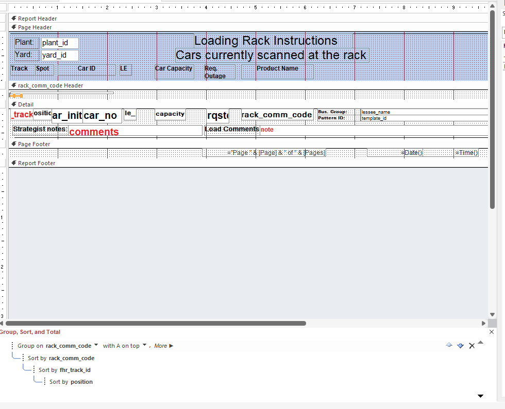Image resolution: width=505 pixels, height=409 pixels.
Task: Expand the More options for the group
Action: 164,346
